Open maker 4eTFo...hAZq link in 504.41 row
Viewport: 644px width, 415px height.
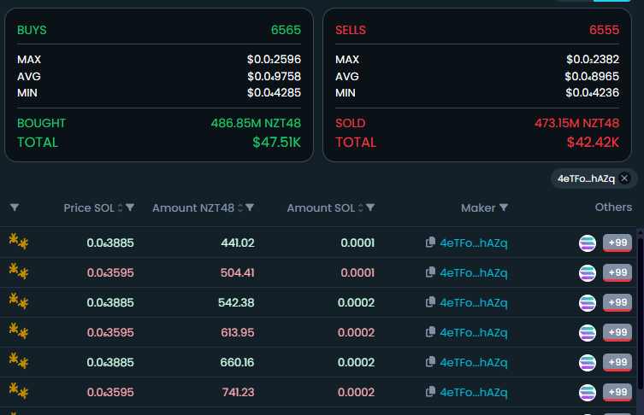(474, 272)
